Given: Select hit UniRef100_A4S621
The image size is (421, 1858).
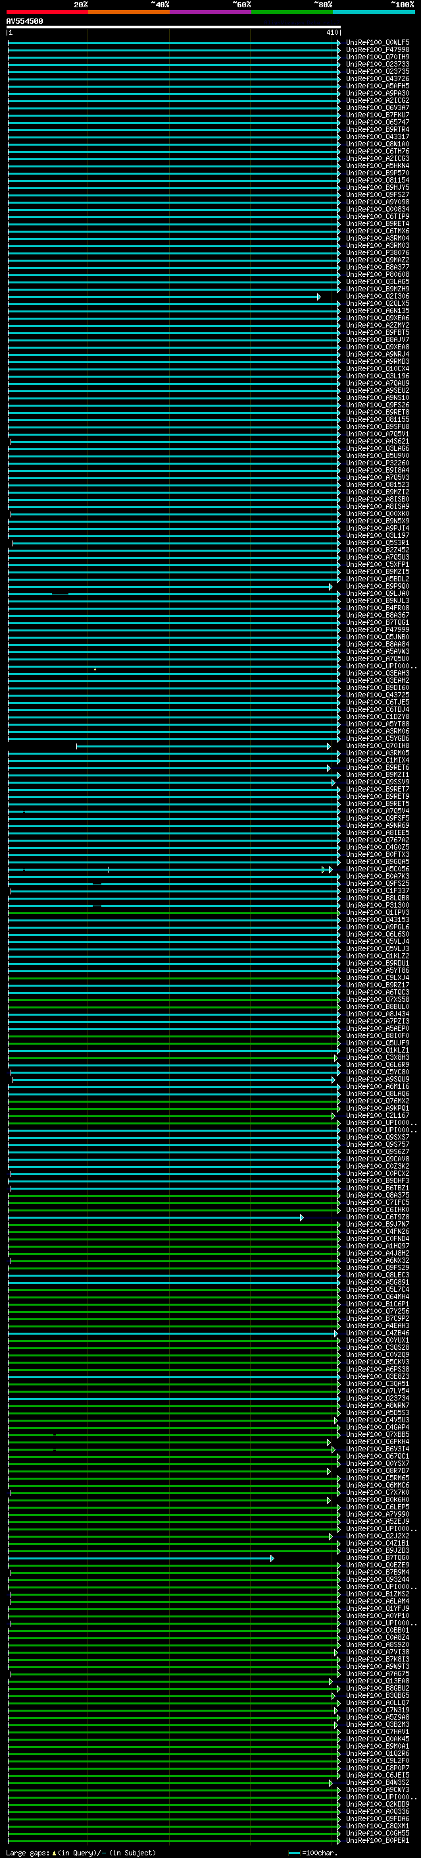Looking at the screenshot, I should (377, 442).
